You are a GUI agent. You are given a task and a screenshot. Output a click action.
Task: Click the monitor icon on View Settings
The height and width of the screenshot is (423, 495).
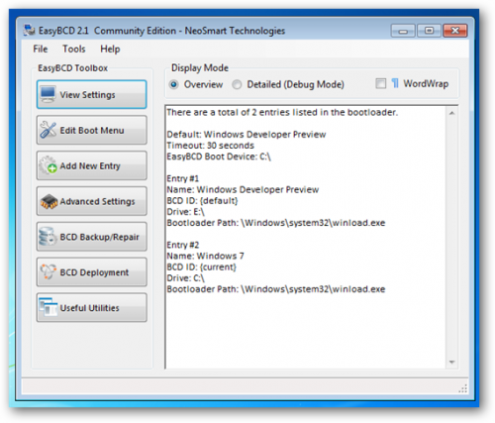[48, 94]
